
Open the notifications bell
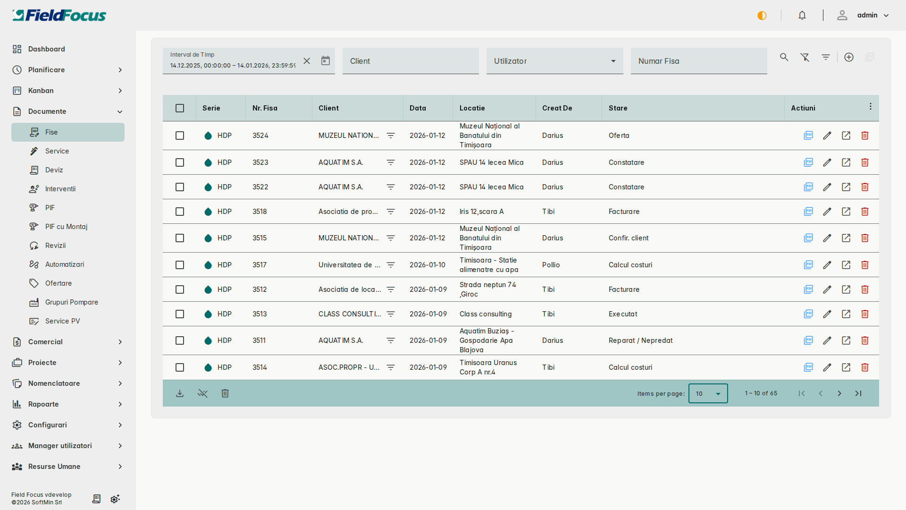click(x=802, y=16)
